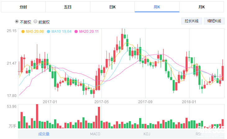The width and height of the screenshot is (227, 139).
Task: Click the yellow MA5 legend dot
Action: (x=23, y=32)
